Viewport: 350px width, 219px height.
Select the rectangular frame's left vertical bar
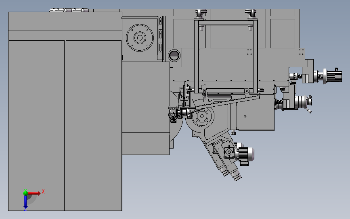[x=197, y=56]
